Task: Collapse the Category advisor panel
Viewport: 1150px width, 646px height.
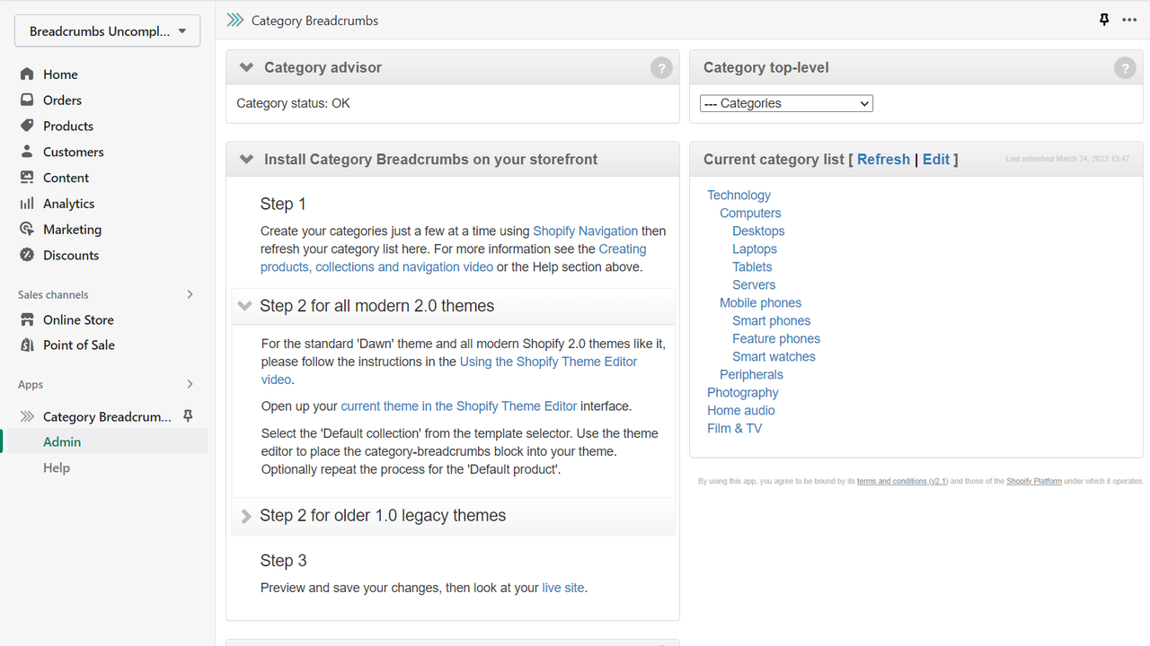Action: click(x=246, y=67)
